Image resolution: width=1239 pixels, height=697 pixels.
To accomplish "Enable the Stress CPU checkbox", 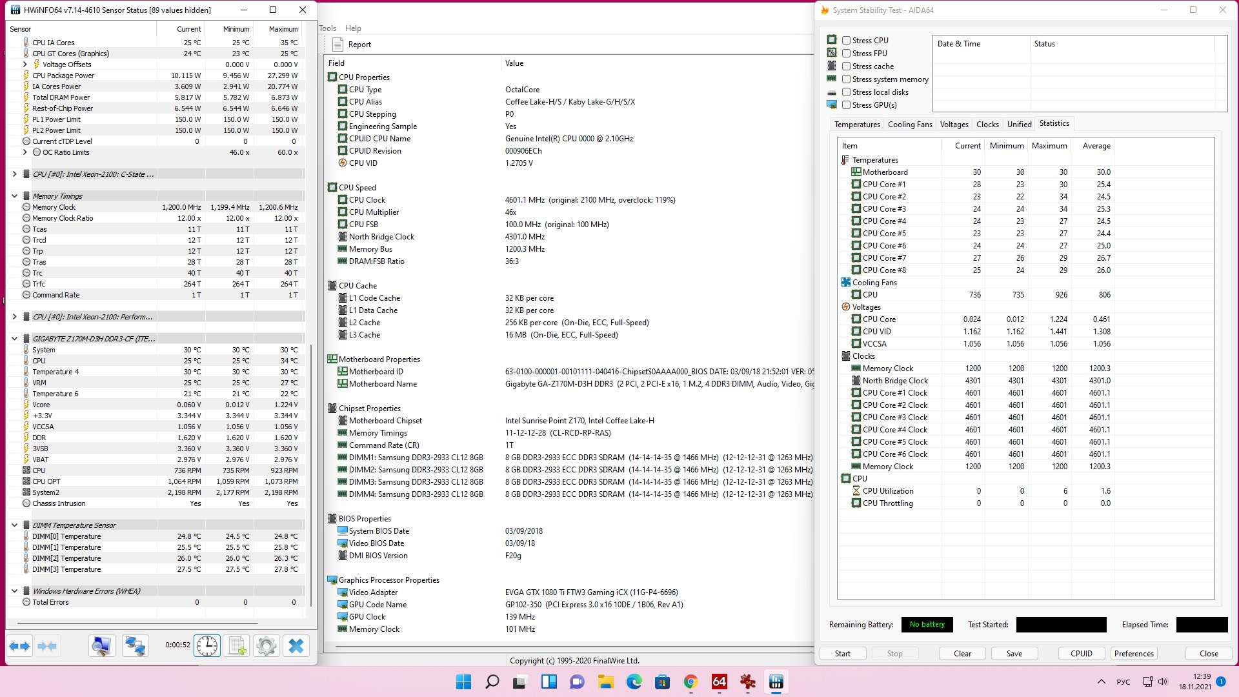I will coord(846,41).
